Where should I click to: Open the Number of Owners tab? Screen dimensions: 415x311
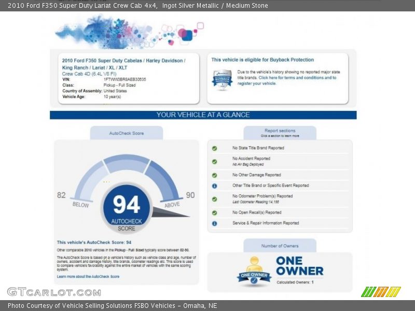coord(280,246)
